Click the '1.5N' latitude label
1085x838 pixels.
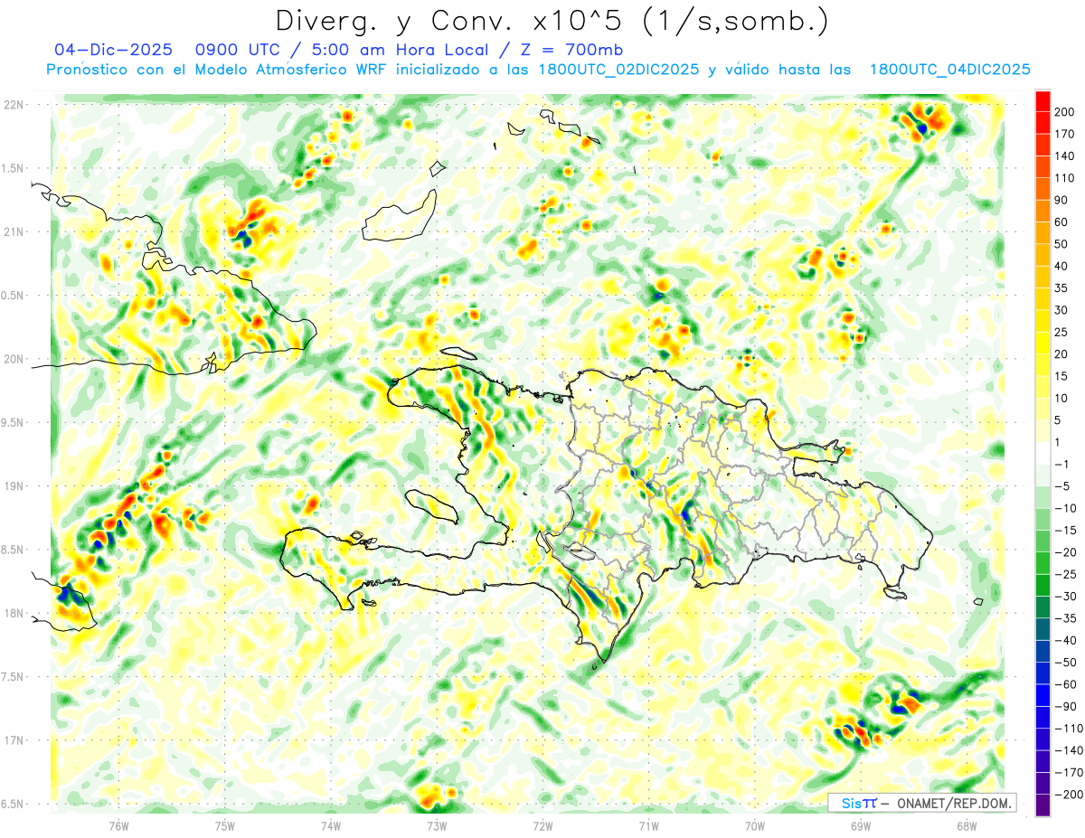(x=14, y=168)
